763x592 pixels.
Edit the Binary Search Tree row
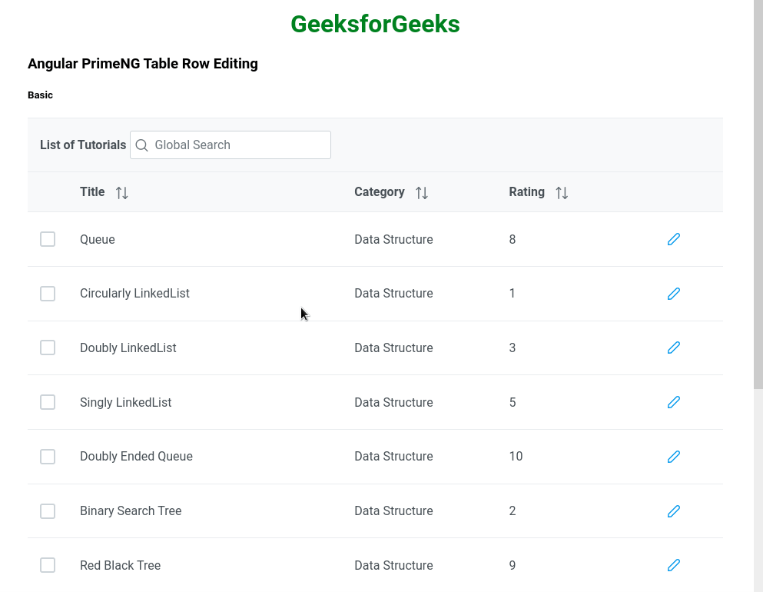[674, 511]
